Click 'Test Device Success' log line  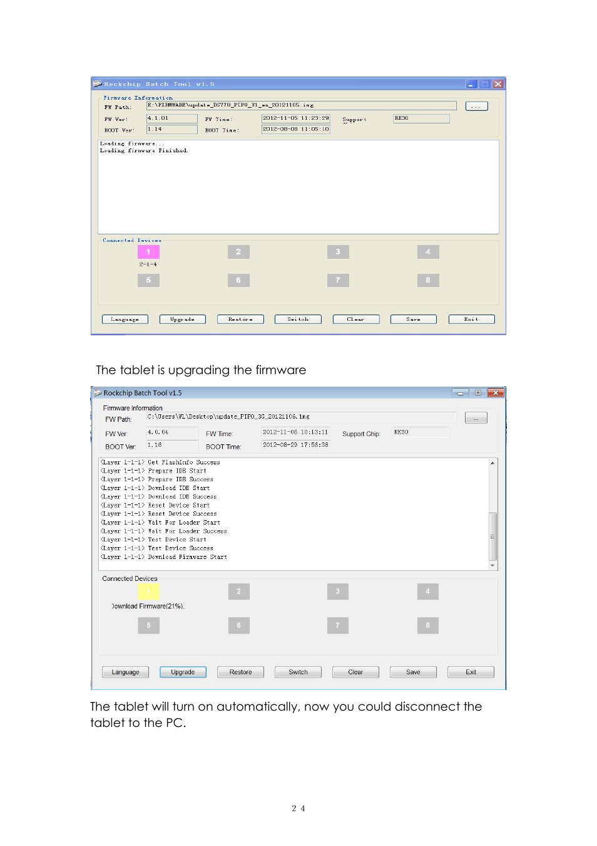click(x=157, y=548)
